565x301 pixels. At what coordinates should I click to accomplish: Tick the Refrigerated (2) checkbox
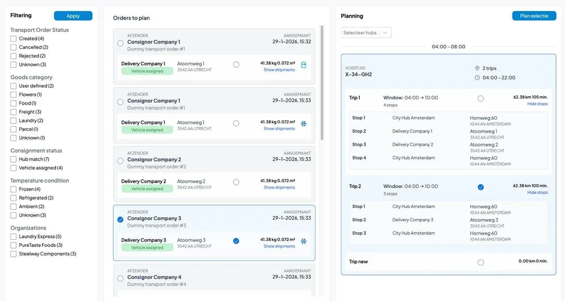pyautogui.click(x=13, y=198)
